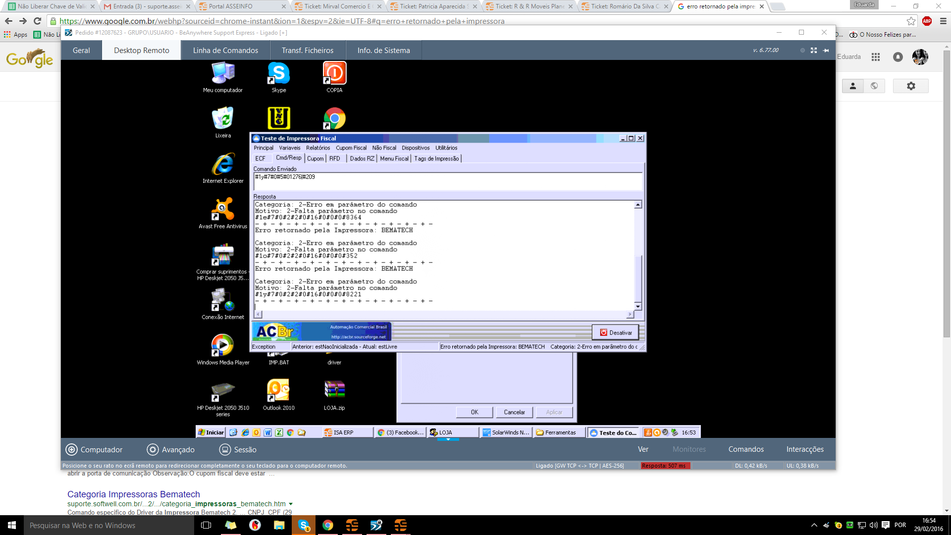Open Google apps grid icon
Image resolution: width=951 pixels, height=535 pixels.
click(x=876, y=57)
